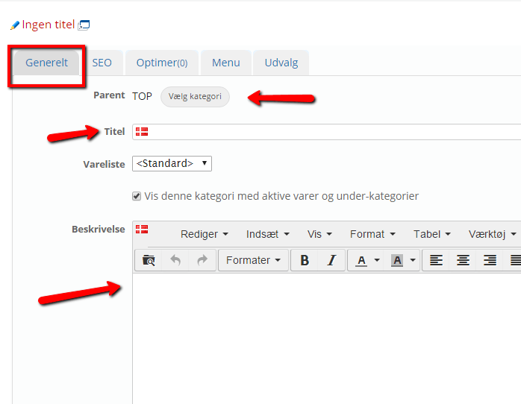Switch to the Optimer(0) tab

tap(162, 63)
